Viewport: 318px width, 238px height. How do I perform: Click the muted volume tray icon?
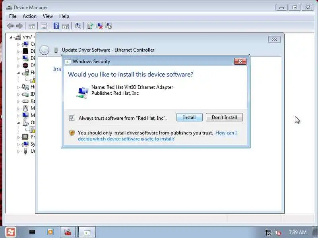click(277, 232)
